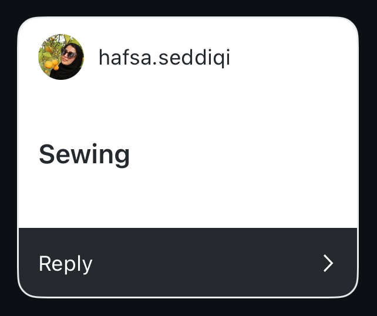Tap the bold Sewing heading
Image resolution: width=377 pixels, height=316 pixels.
(84, 154)
